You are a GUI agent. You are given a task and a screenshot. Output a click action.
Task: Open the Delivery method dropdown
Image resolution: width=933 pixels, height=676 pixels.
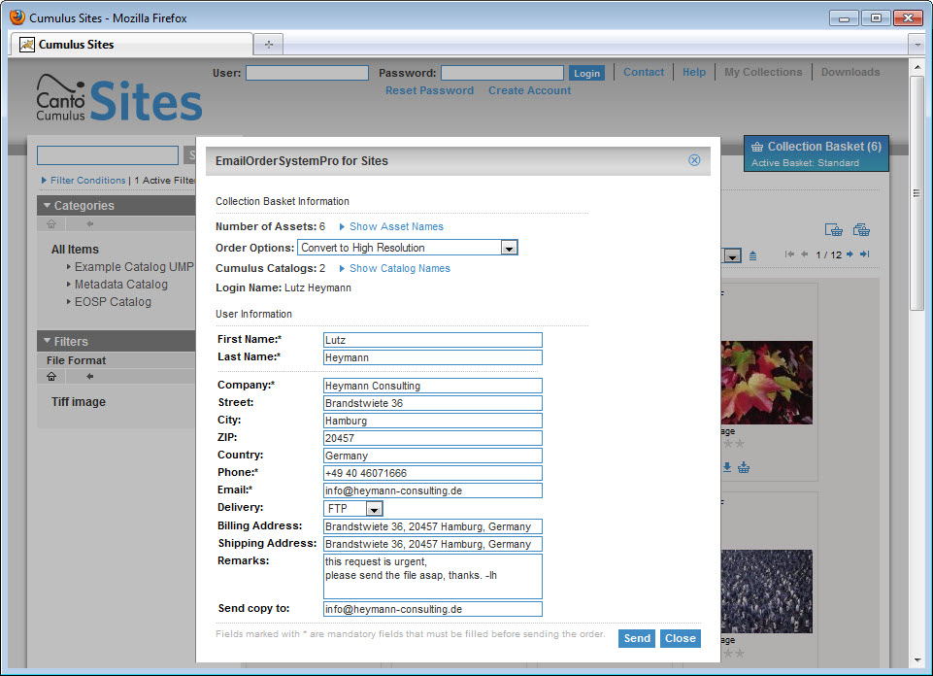pyautogui.click(x=374, y=509)
